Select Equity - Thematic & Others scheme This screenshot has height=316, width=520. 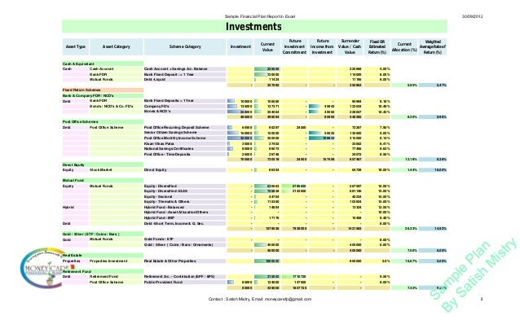(185, 202)
